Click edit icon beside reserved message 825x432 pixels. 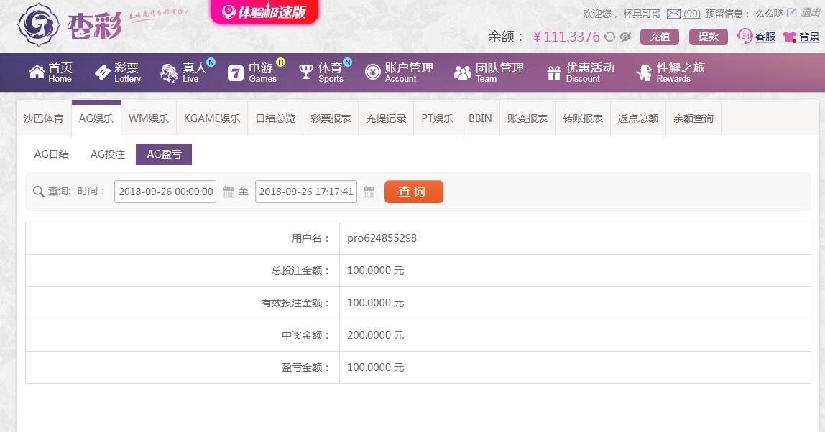792,13
